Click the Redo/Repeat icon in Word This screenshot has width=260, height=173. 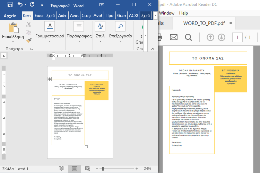pos(32,5)
